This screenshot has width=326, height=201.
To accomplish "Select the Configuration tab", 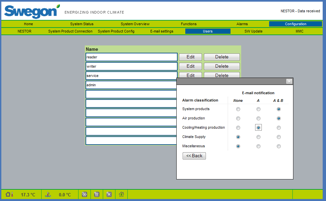I will tap(295, 24).
